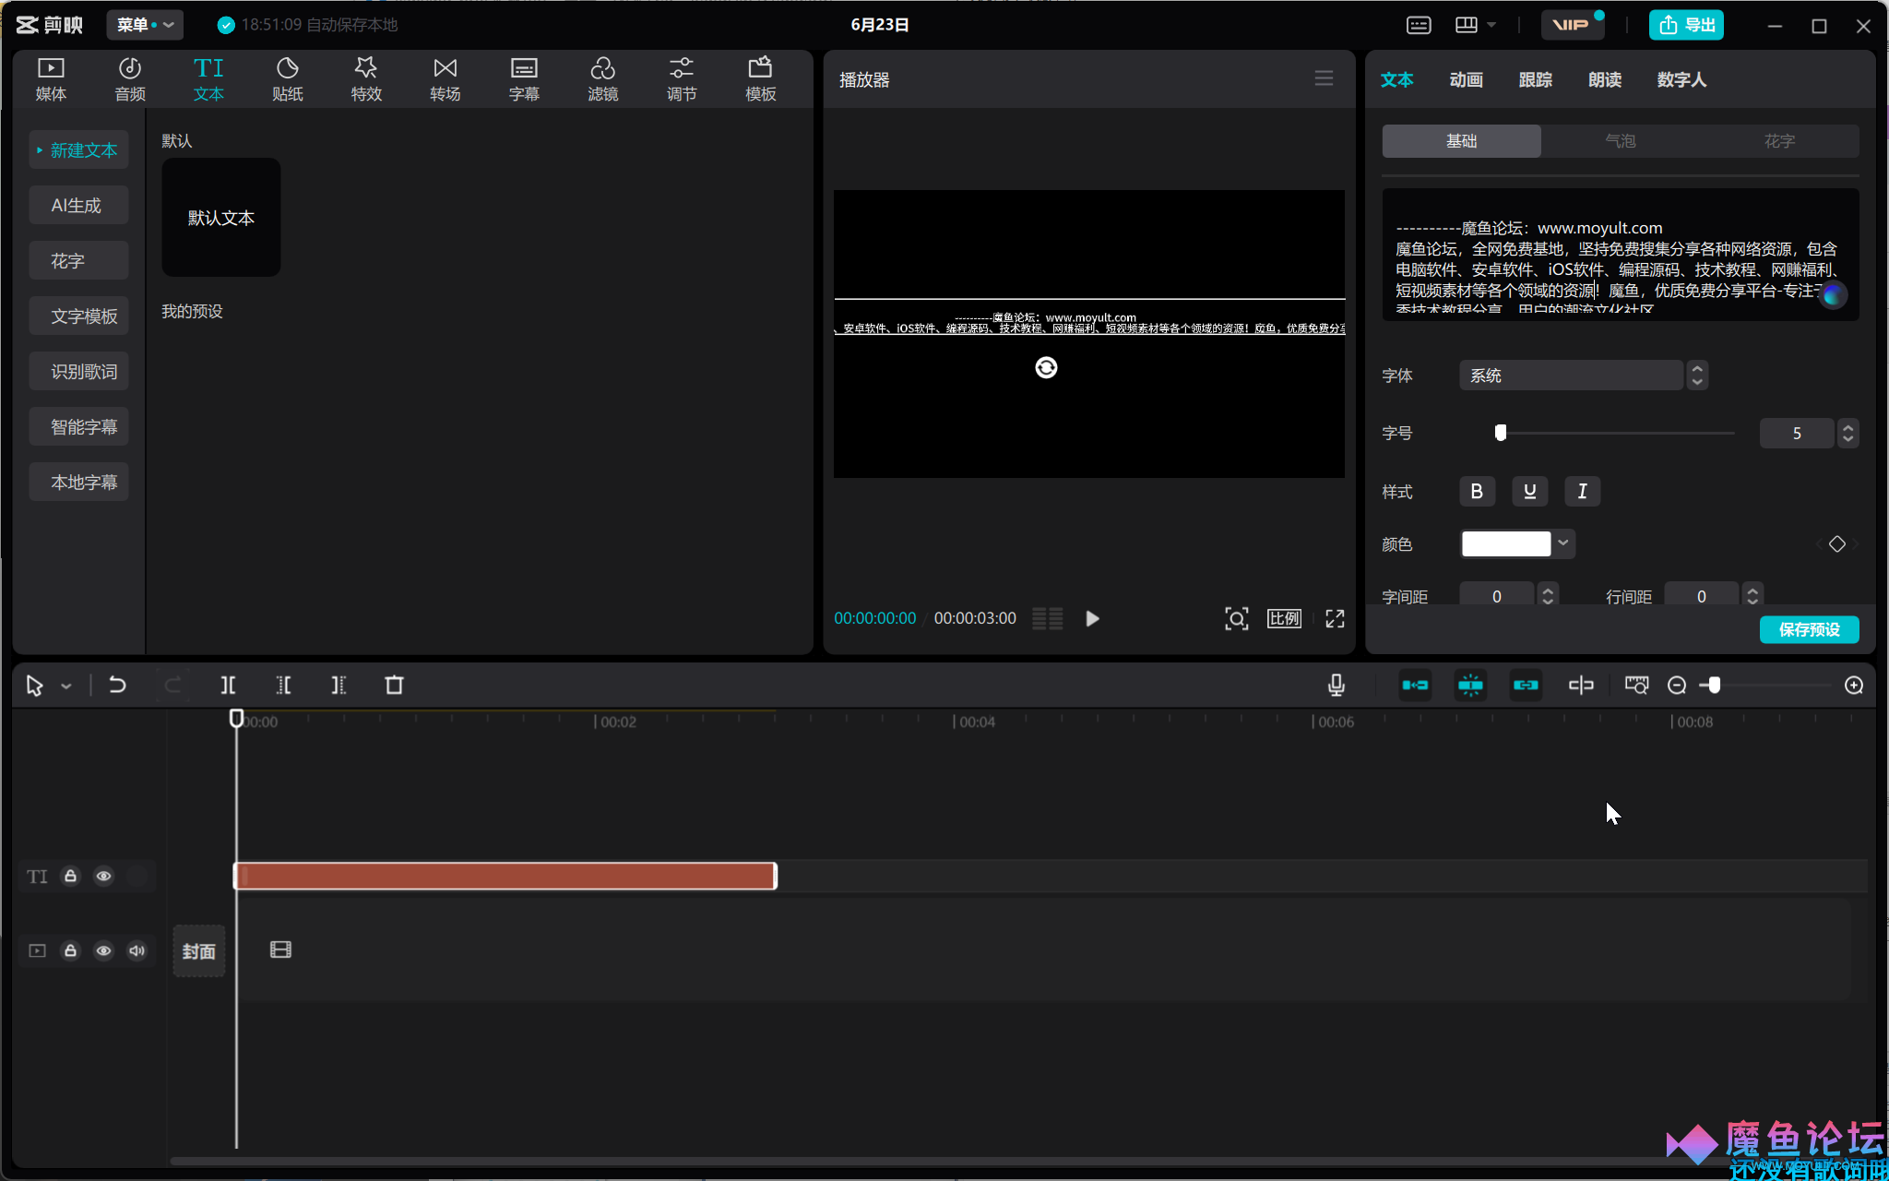Open the 媒体 media panel
This screenshot has width=1889, height=1181.
(51, 79)
